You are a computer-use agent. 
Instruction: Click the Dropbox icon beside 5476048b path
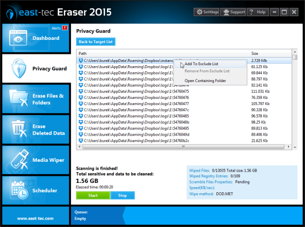coord(81,122)
